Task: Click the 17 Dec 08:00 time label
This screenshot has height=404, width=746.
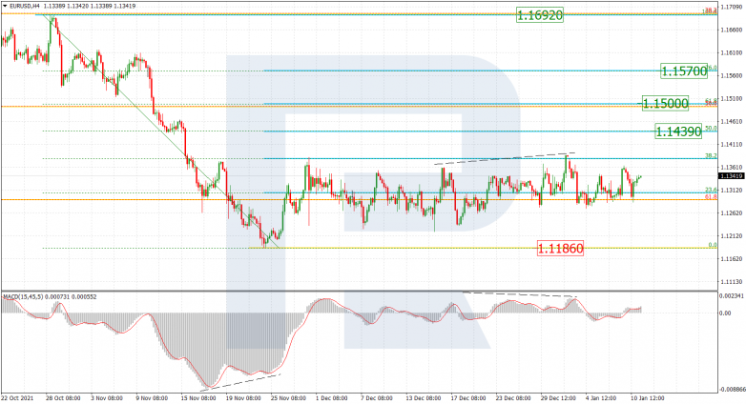Action: point(468,398)
